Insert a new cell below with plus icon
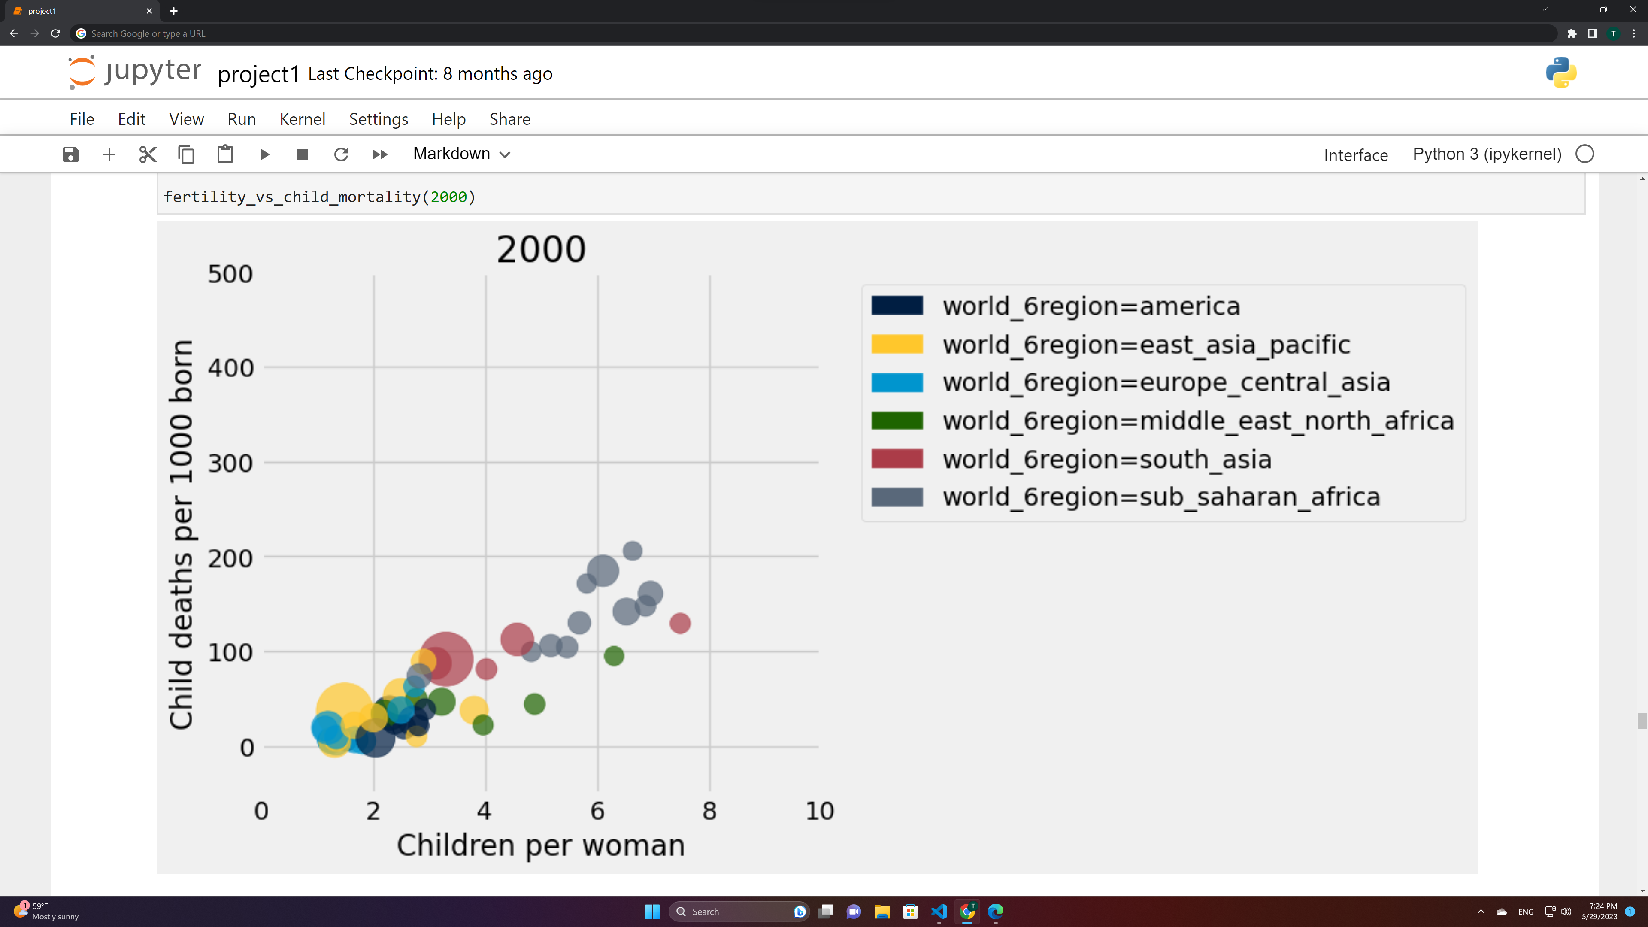 click(109, 154)
